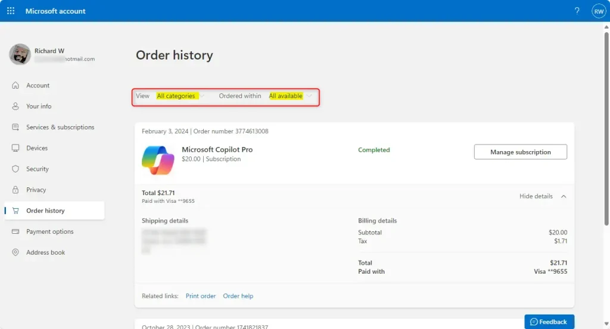Click the Print order link
The width and height of the screenshot is (610, 329).
(x=200, y=296)
